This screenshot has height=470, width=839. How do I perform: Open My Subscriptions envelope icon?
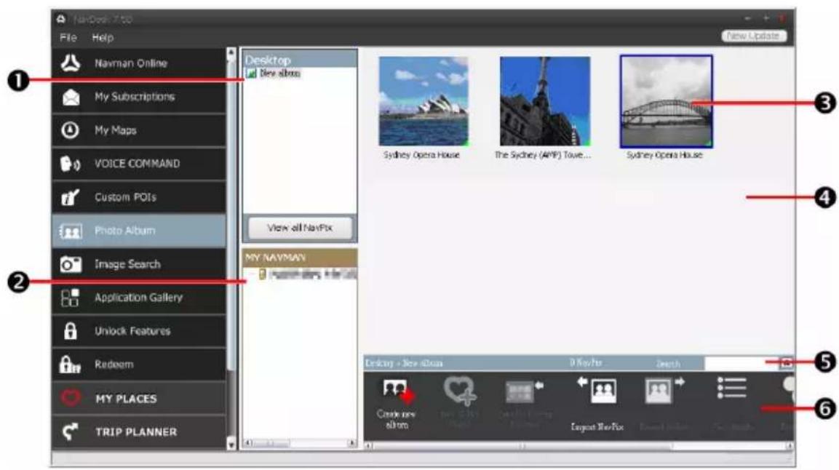[71, 97]
